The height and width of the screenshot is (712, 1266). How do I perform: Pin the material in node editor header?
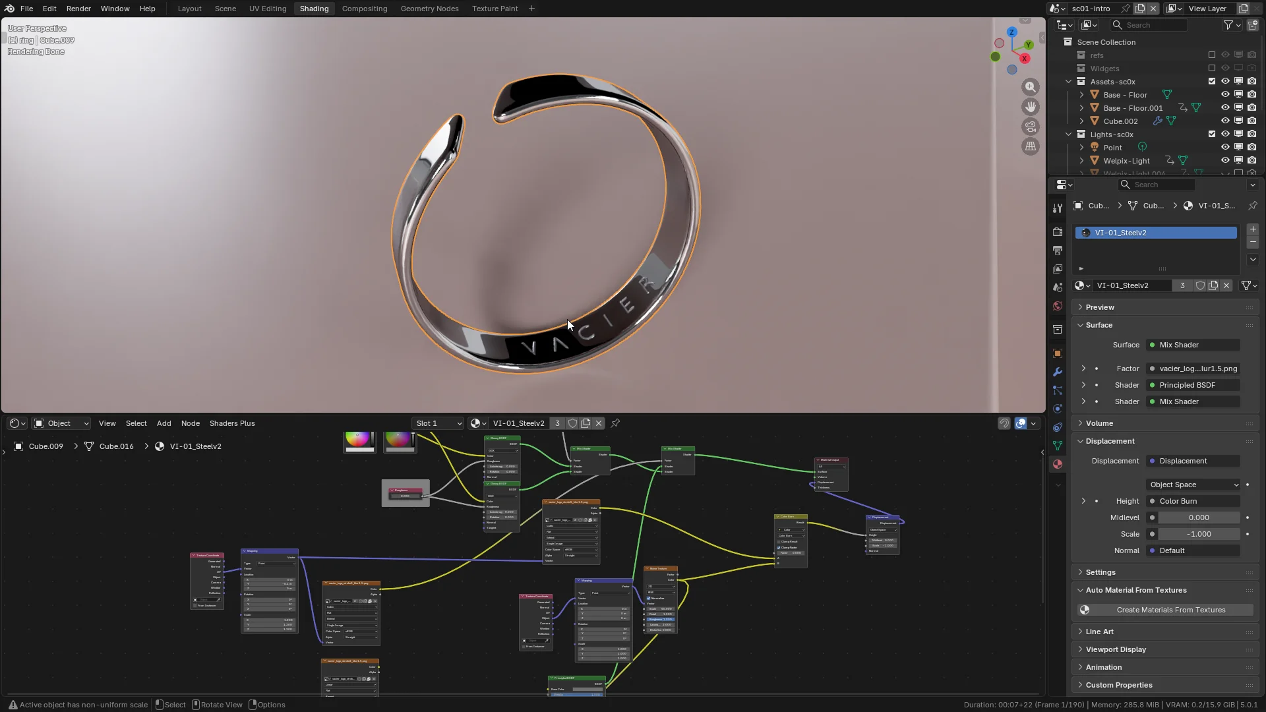tap(615, 423)
